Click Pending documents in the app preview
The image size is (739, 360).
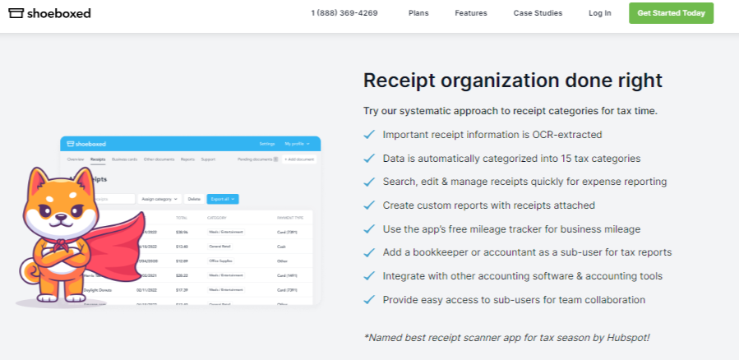[x=258, y=159]
